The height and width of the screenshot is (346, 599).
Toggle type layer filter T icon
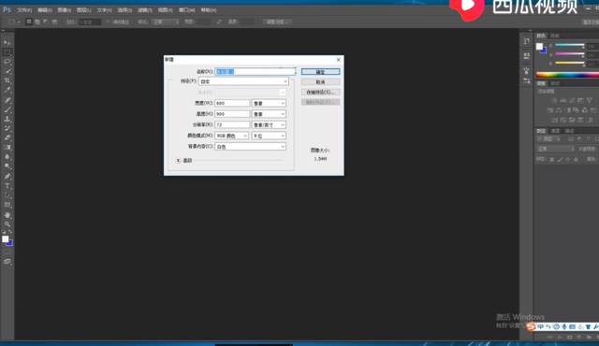click(589, 139)
